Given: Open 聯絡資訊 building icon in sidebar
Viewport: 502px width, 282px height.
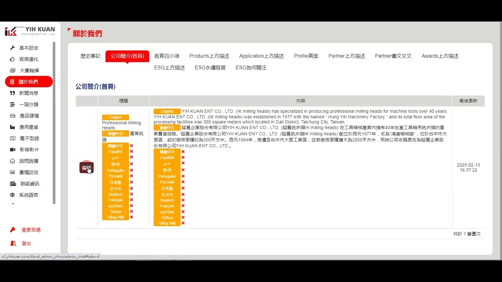Looking at the screenshot, I should tap(13, 184).
